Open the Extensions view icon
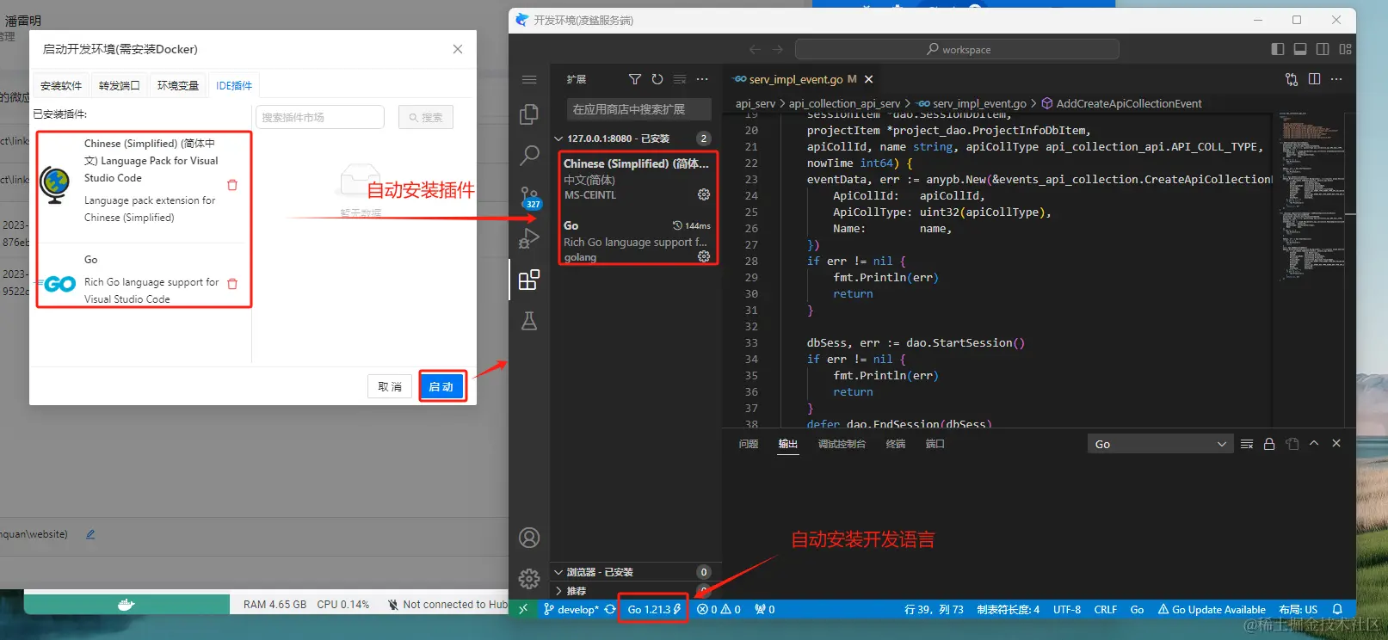The image size is (1388, 640). (529, 280)
